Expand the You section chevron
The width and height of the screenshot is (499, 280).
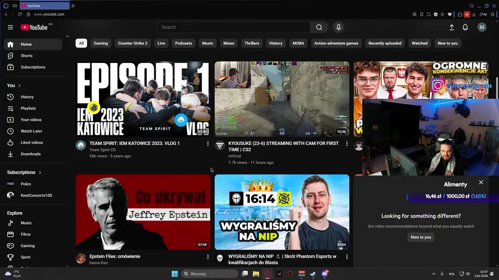point(19,86)
